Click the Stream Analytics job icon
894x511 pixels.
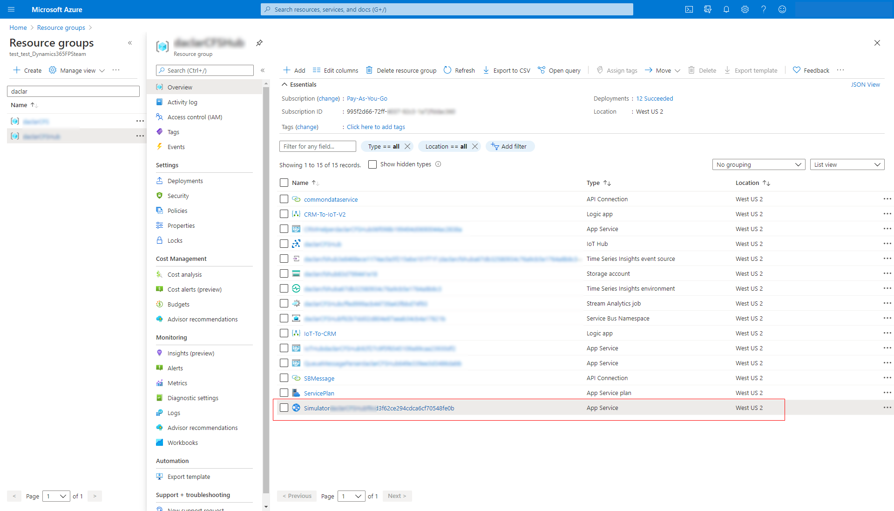tap(296, 303)
